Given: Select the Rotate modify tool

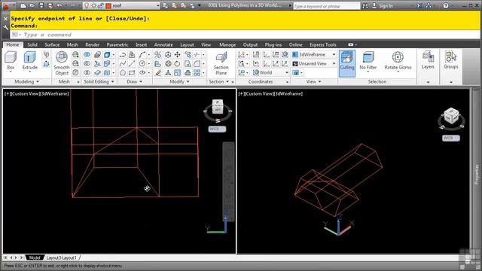Looking at the screenshot, I should pos(178,63).
